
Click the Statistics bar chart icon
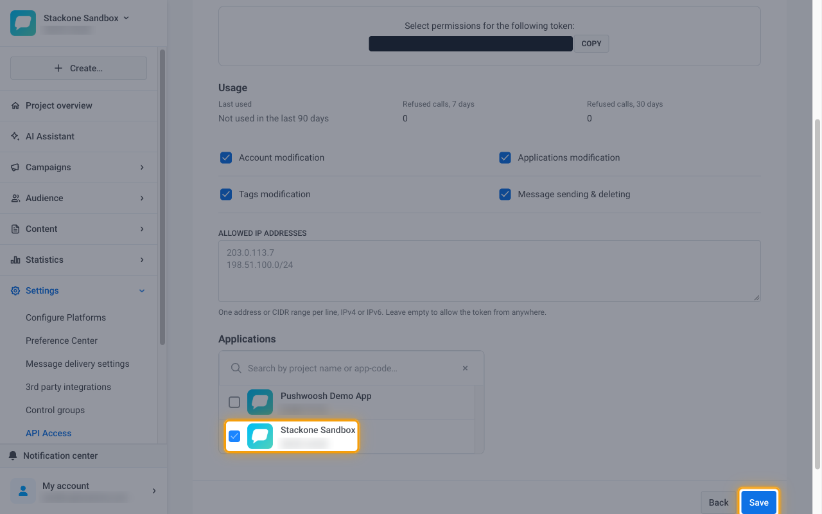pyautogui.click(x=15, y=260)
